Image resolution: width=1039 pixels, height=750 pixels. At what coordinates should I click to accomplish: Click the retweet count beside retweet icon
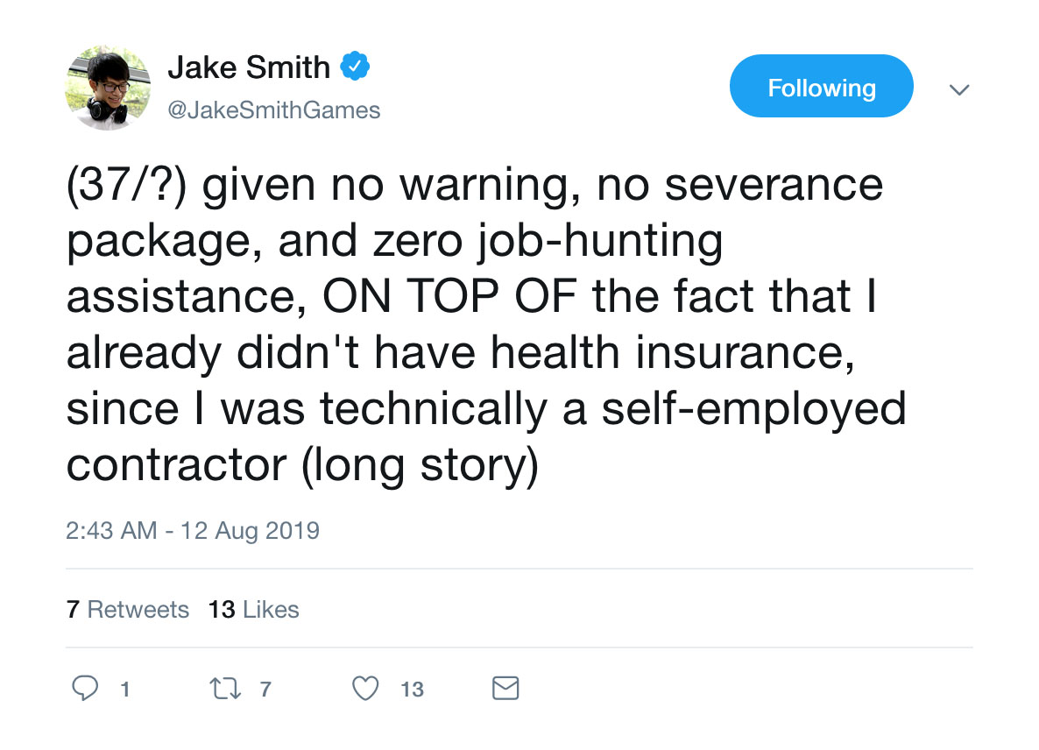(265, 690)
